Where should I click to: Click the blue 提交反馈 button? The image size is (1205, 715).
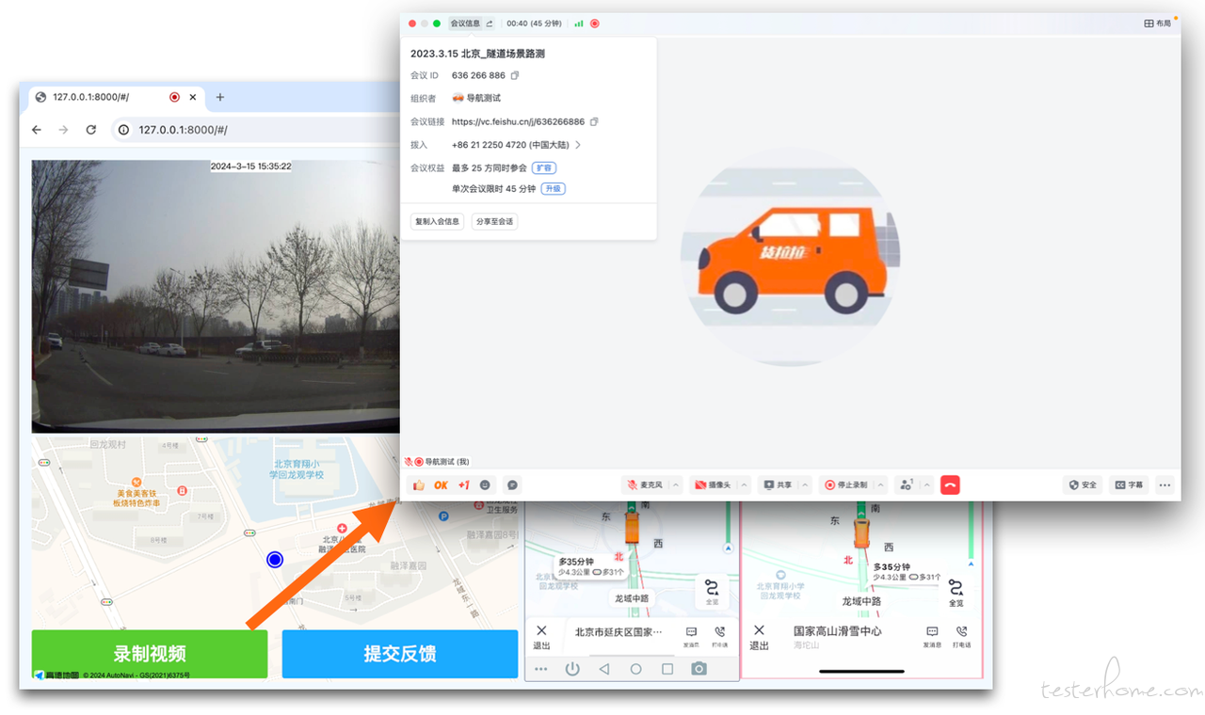tap(400, 654)
